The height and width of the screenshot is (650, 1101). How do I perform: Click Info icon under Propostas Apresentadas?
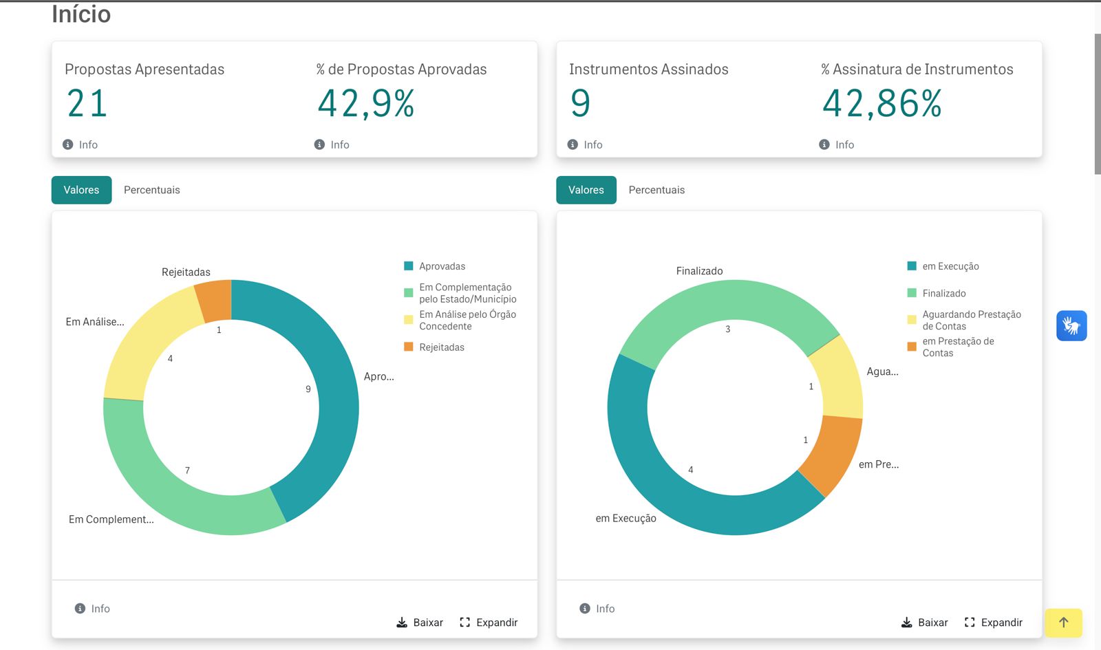click(x=68, y=144)
